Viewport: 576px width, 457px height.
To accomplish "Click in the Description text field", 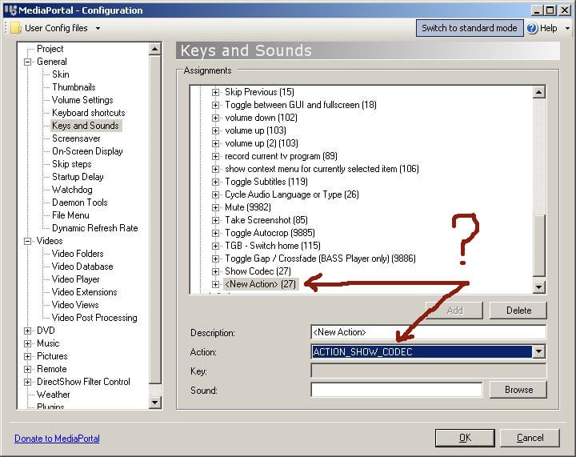I will pyautogui.click(x=428, y=332).
